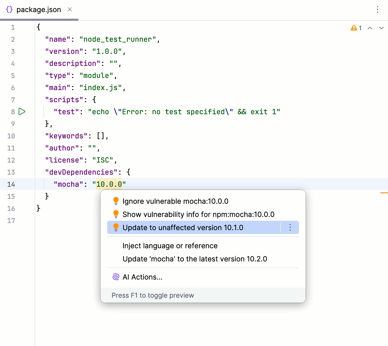
Task: Click the lightbulb beside 'Update to unaffected version'
Action: [116, 227]
